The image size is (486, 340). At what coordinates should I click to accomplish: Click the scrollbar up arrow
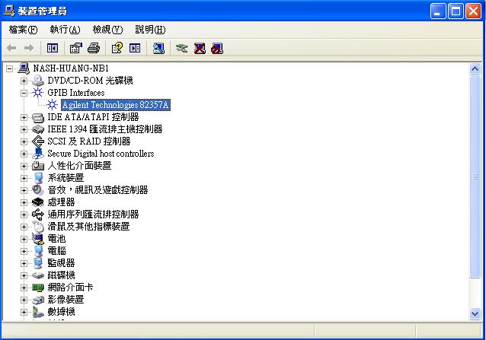[x=475, y=68]
